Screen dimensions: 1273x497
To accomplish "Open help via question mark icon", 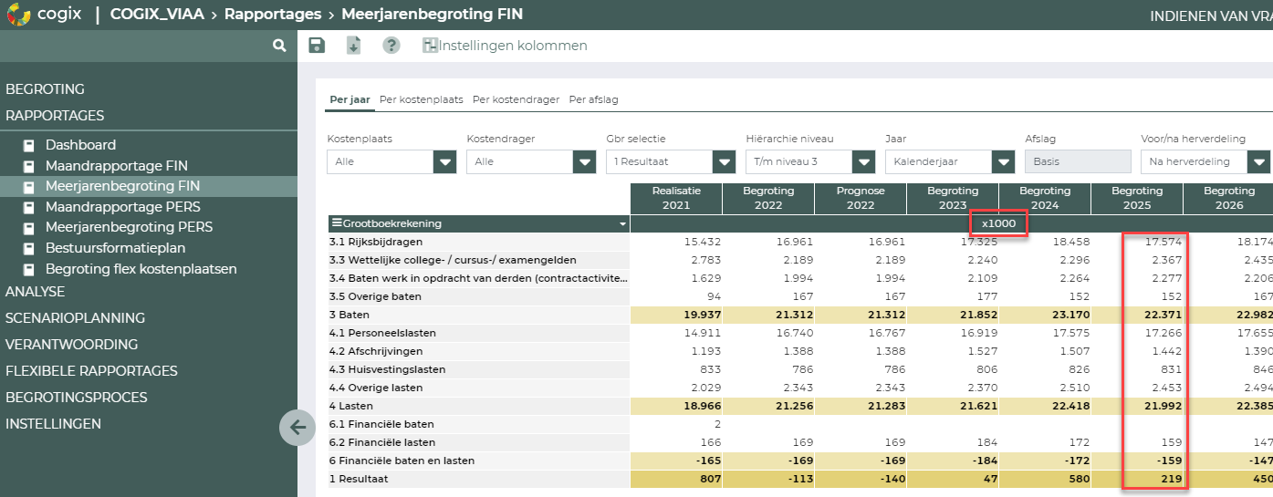I will click(391, 46).
